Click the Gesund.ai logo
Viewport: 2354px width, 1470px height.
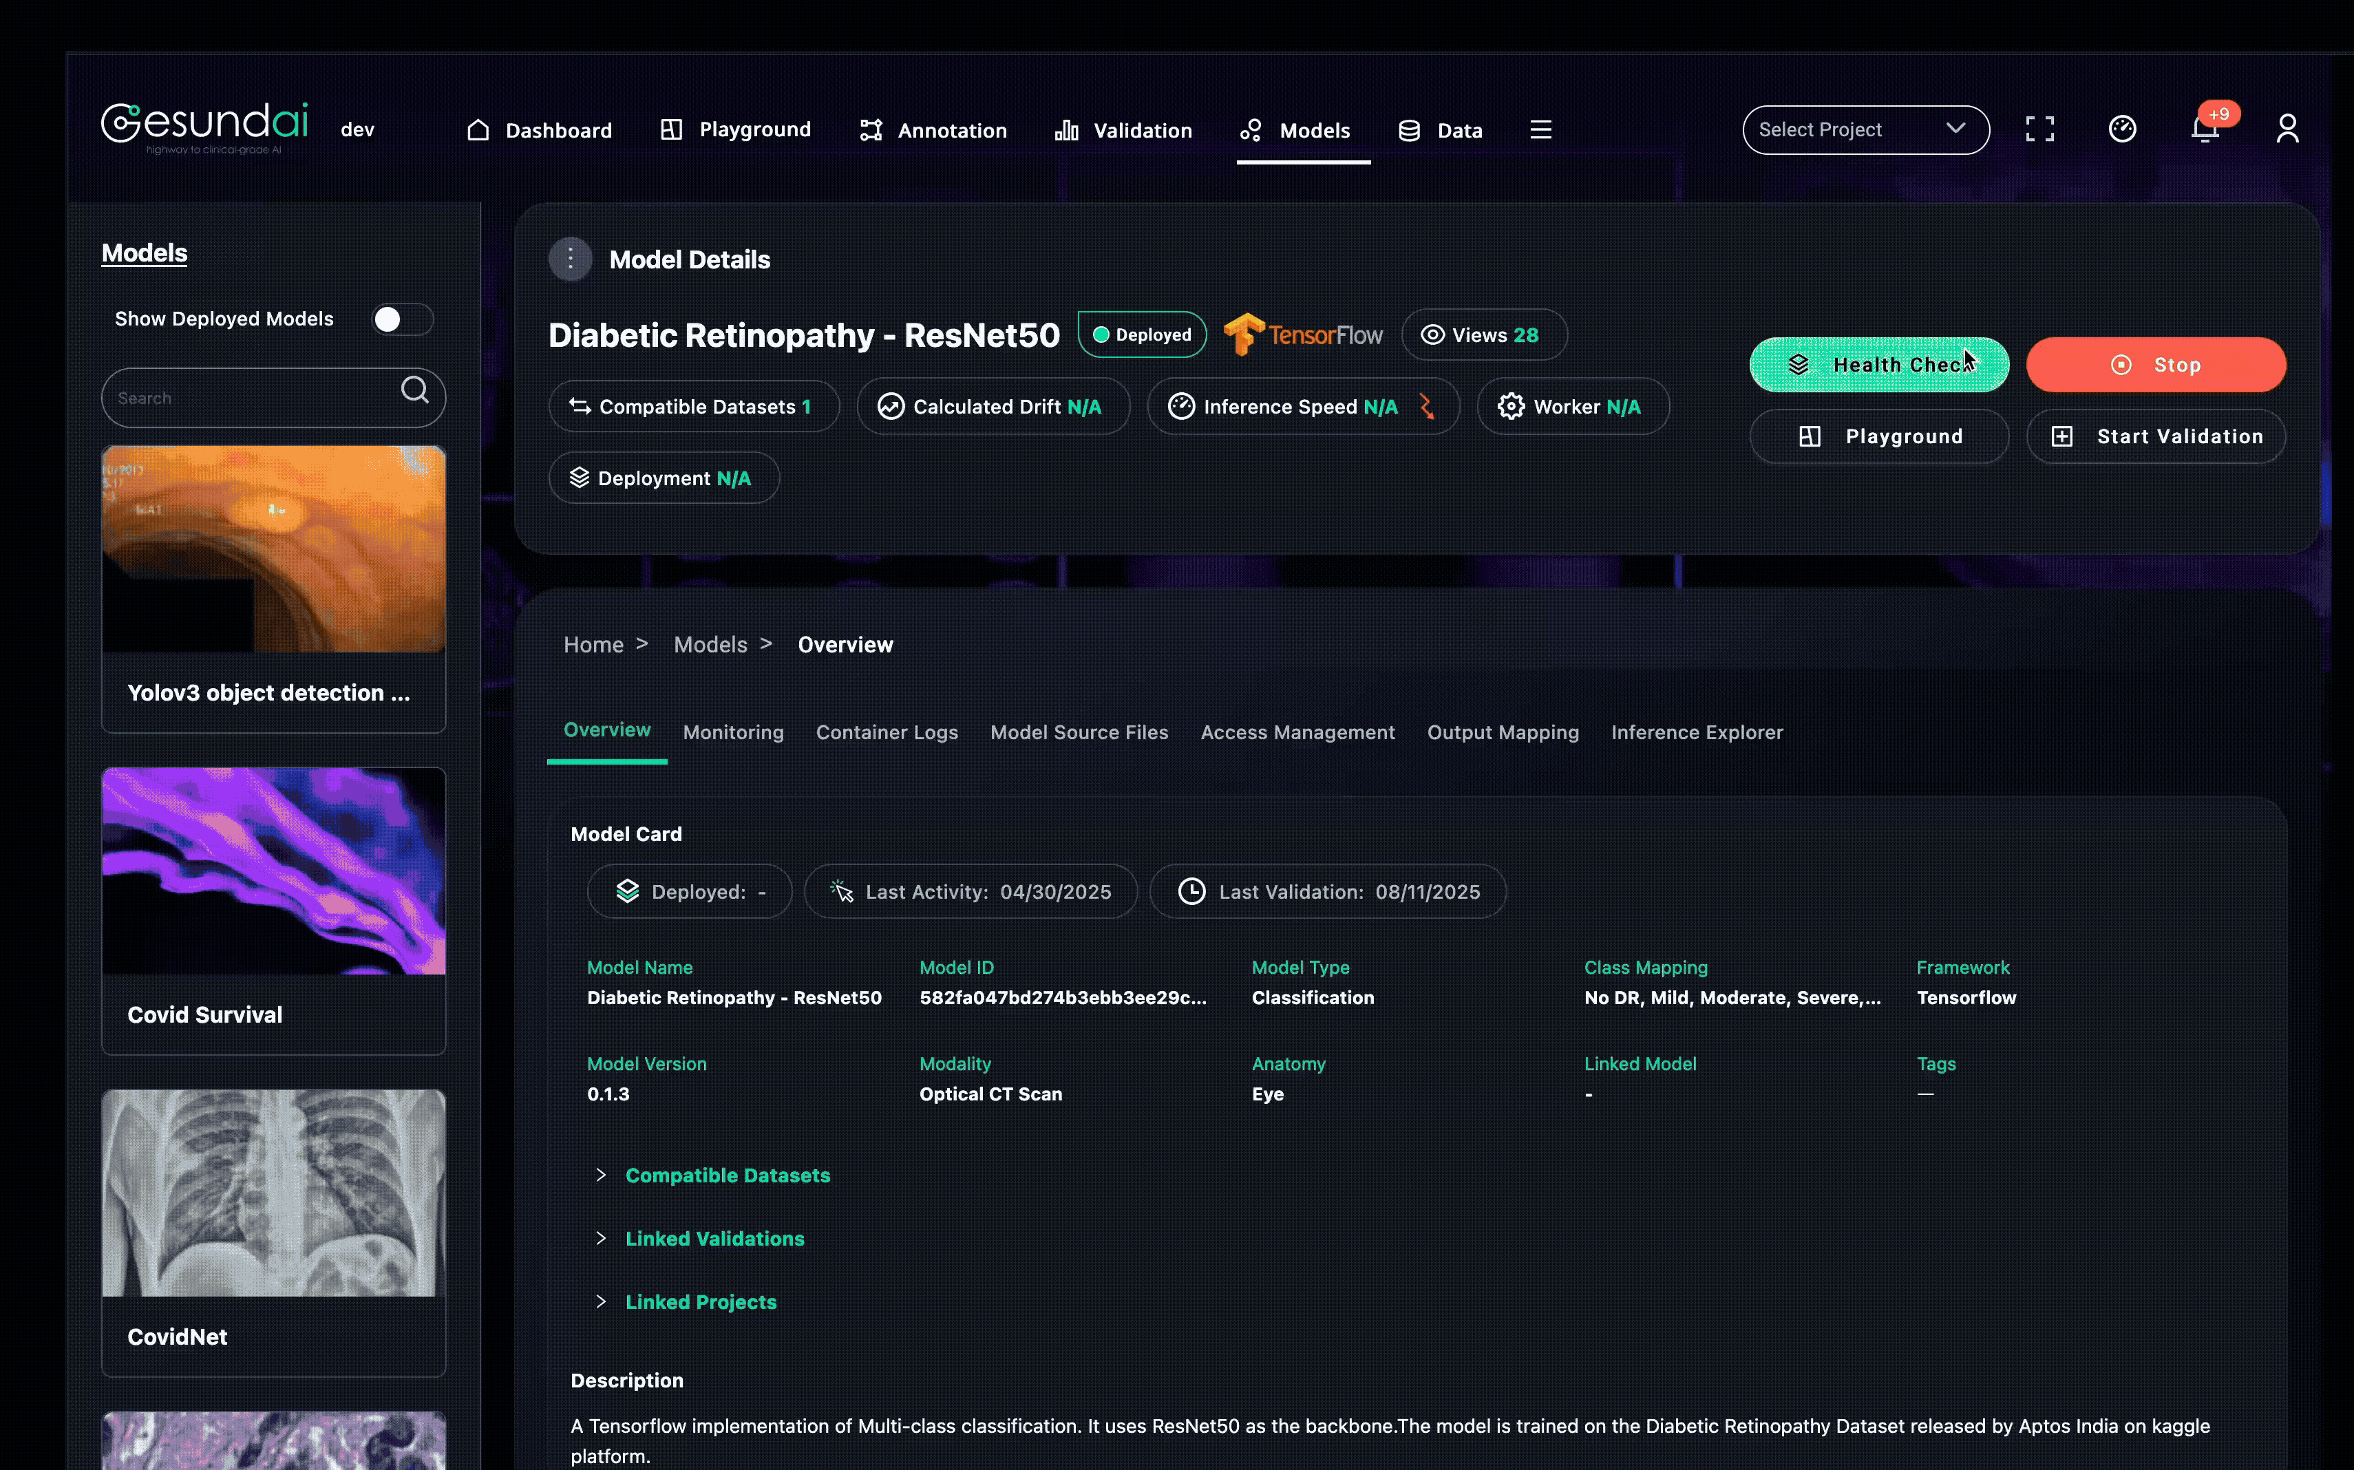point(205,127)
